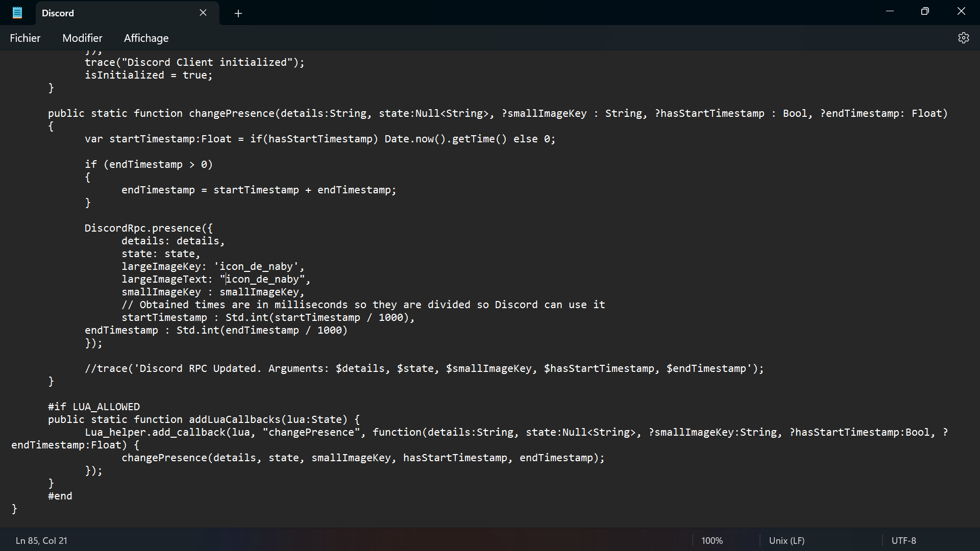Viewport: 980px width, 551px height.
Task: Click the close icon on the Discord tab
Action: tap(203, 12)
